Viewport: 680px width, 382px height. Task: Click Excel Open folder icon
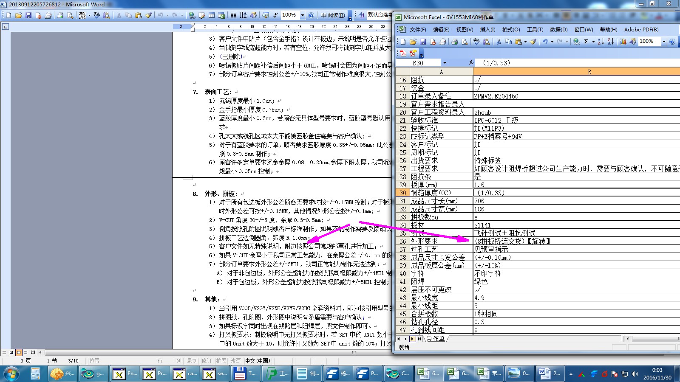click(x=413, y=42)
